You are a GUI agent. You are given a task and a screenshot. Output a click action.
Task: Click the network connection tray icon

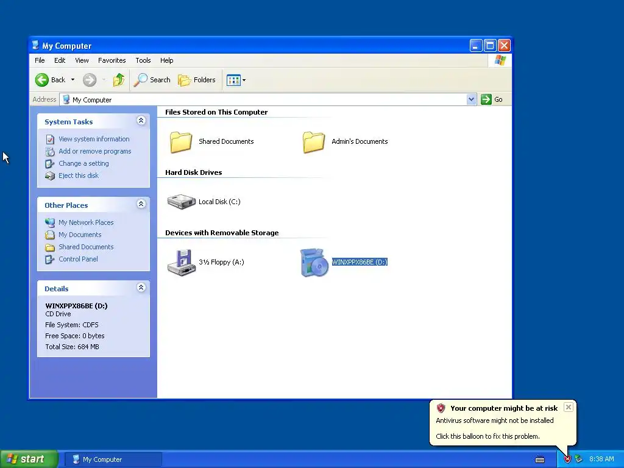coord(579,459)
